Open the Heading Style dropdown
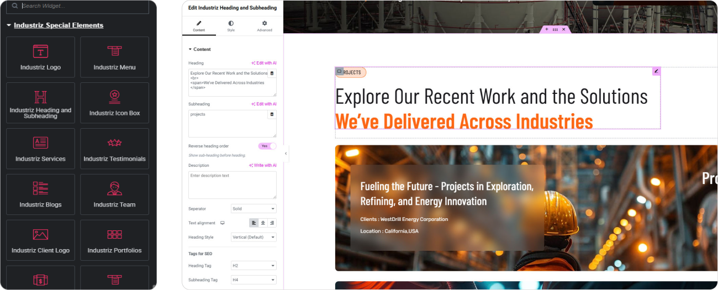This screenshot has width=718, height=290. 254,237
